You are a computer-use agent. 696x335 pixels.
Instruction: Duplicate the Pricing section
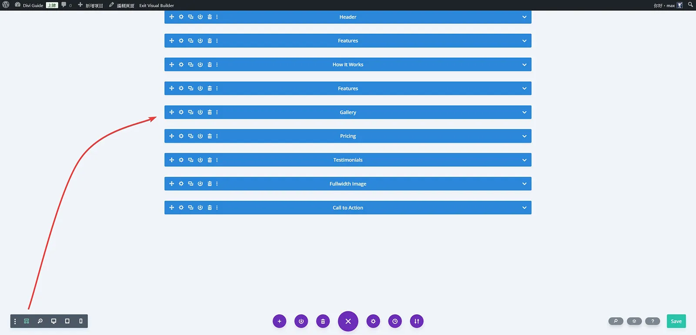click(x=191, y=136)
